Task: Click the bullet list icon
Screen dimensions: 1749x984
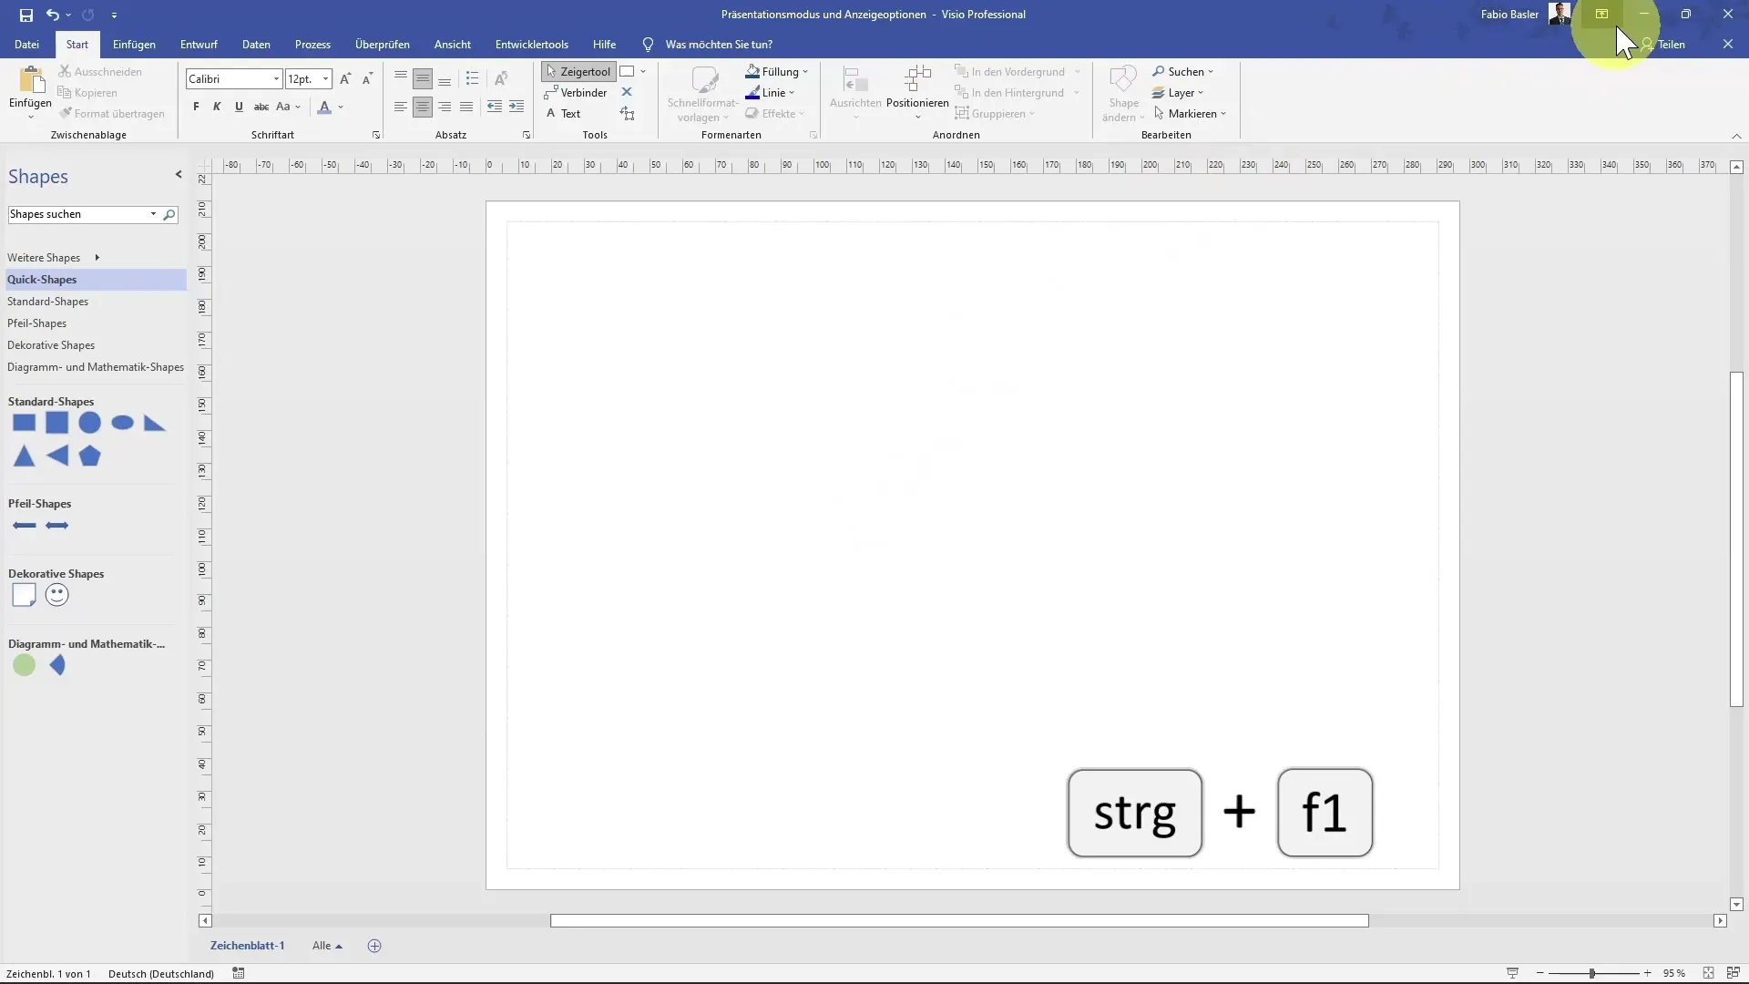Action: point(472,78)
